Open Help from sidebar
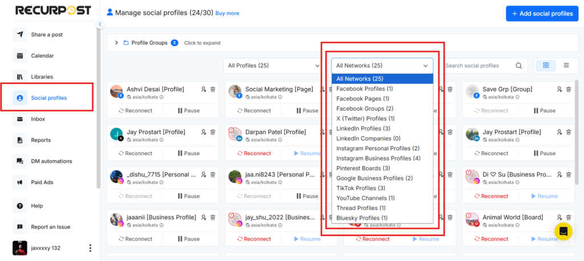584x261 pixels. 36,206
